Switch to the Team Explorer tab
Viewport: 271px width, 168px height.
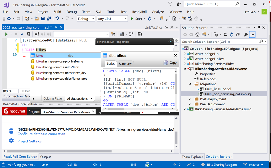(x=192, y=157)
